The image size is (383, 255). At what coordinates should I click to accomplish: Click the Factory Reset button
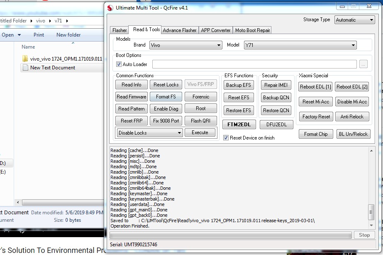point(316,117)
